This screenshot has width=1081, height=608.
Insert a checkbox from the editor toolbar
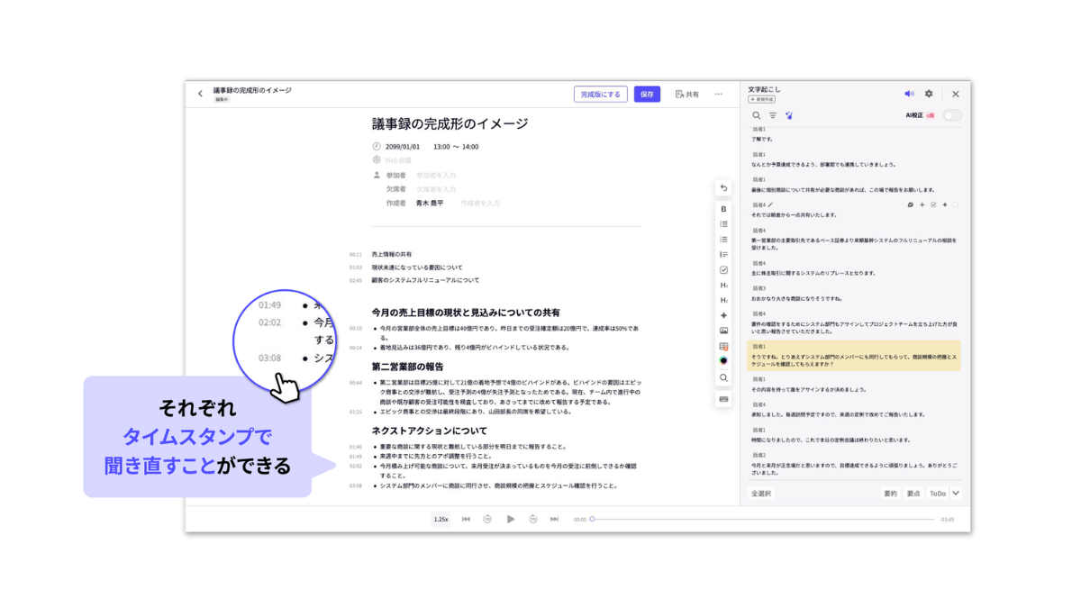[723, 270]
